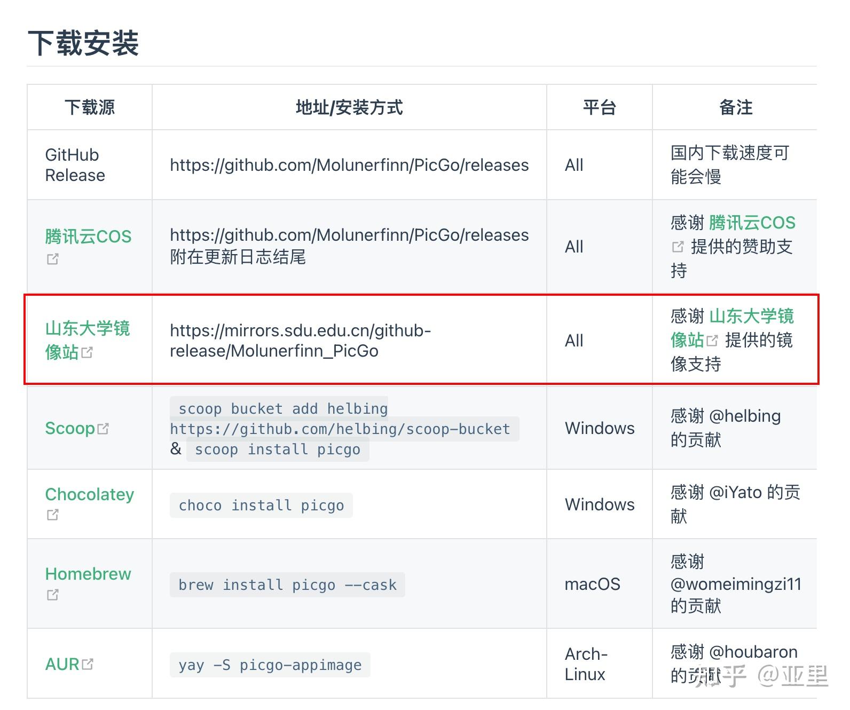
Task: Click the 感谢 @helbing 的贡献 note
Action: point(726,428)
